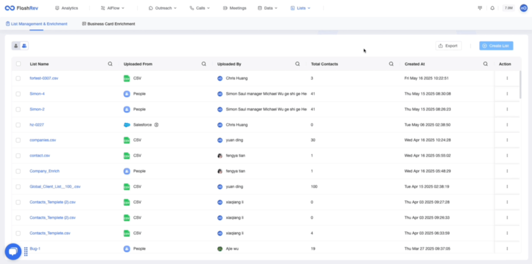Image resolution: width=532 pixels, height=264 pixels.
Task: Check the Simon-2 row checkbox
Action: [18, 109]
